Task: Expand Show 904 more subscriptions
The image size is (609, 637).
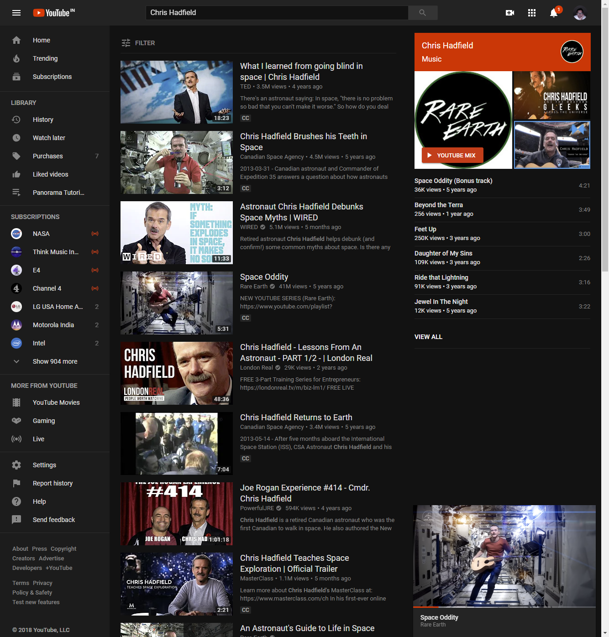Action: point(55,361)
